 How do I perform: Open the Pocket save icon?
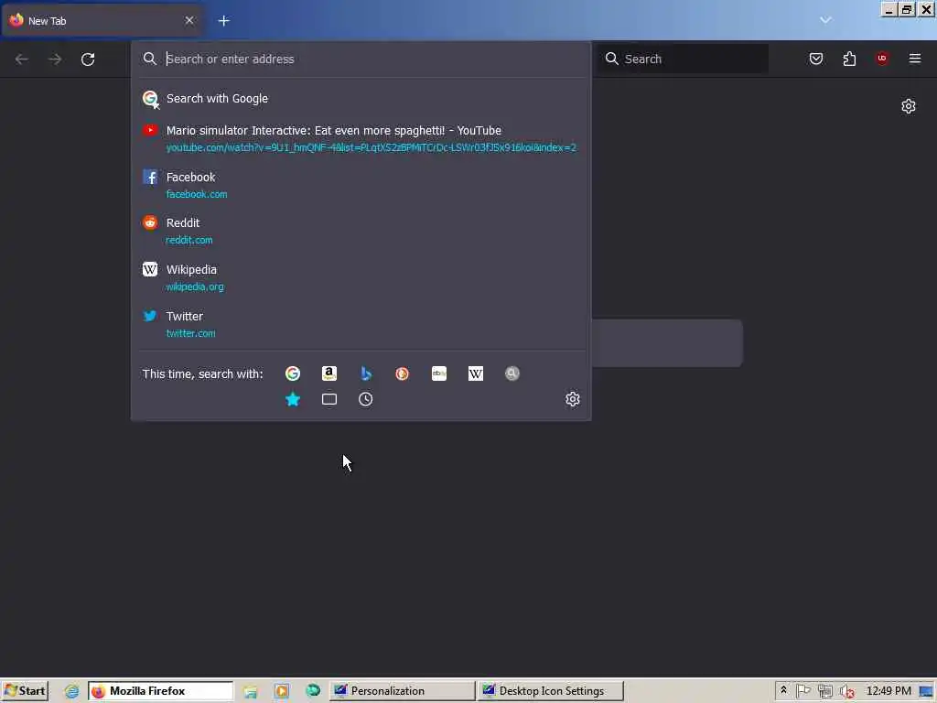coord(816,59)
